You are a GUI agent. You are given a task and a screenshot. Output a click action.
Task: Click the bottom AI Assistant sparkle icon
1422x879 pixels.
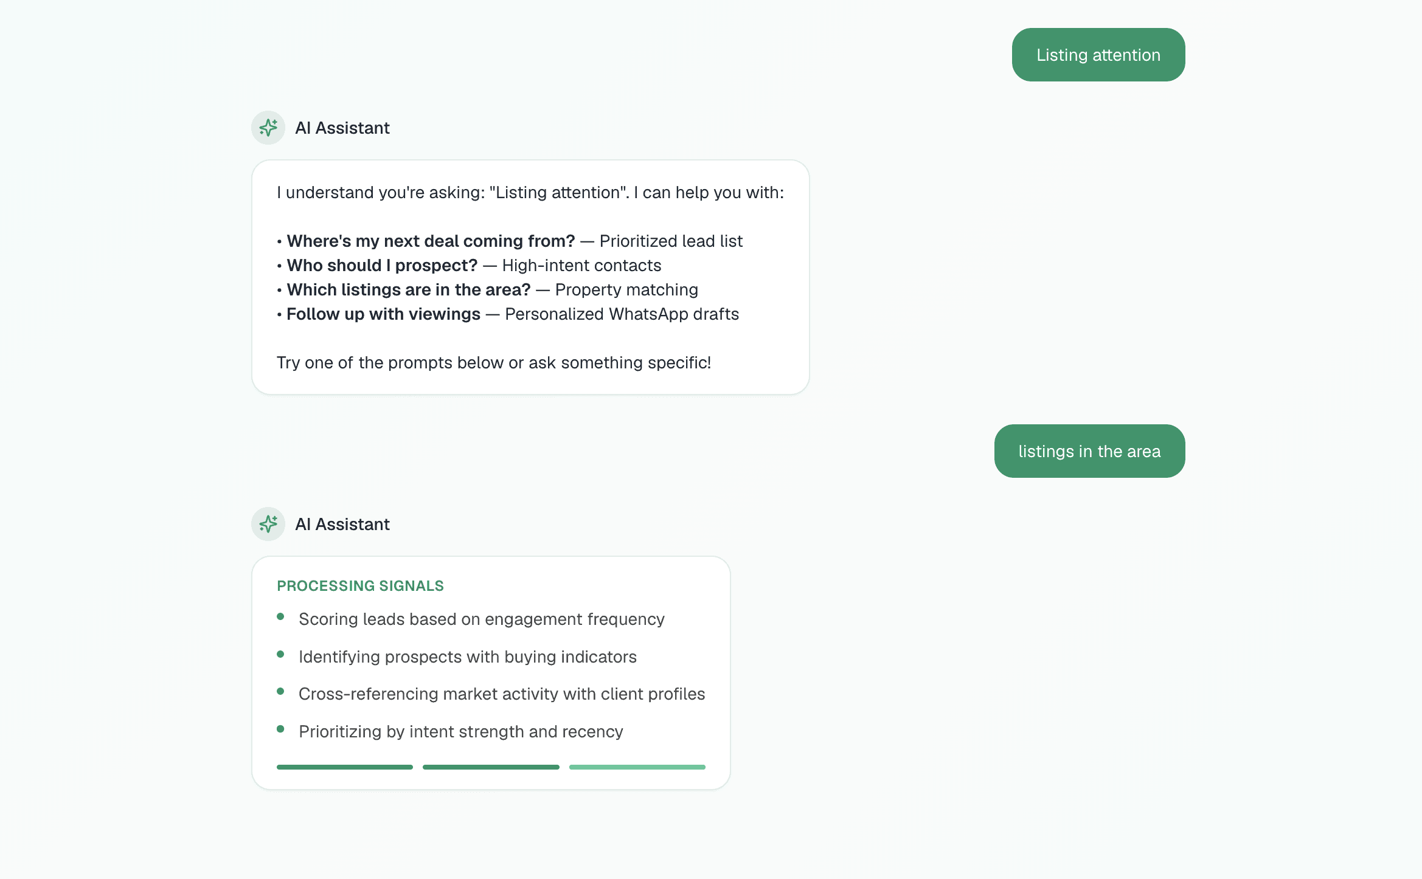click(268, 524)
